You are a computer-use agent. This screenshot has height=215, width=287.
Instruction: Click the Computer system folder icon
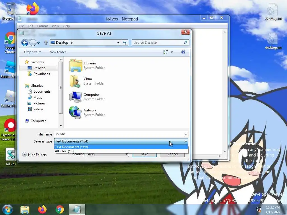pyautogui.click(x=75, y=97)
